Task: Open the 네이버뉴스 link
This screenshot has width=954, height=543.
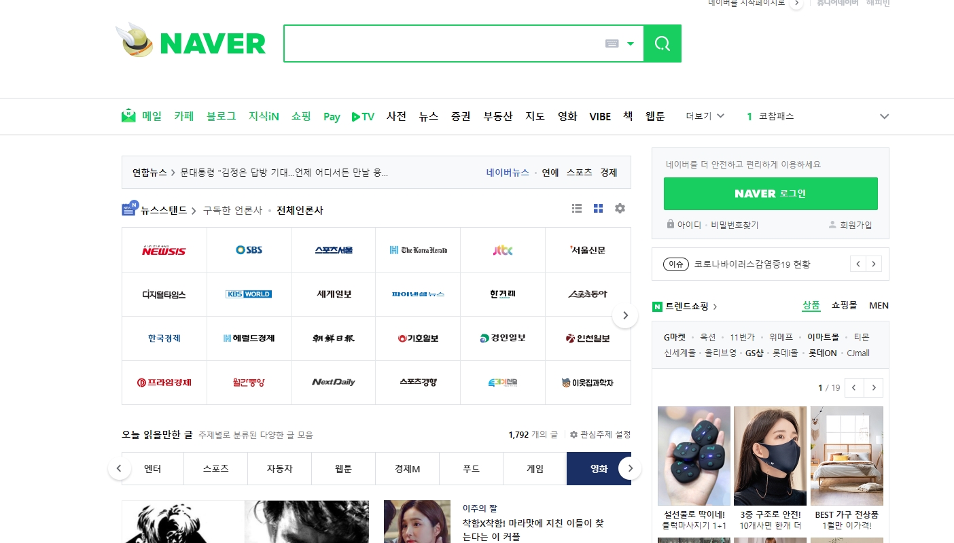Action: click(508, 173)
